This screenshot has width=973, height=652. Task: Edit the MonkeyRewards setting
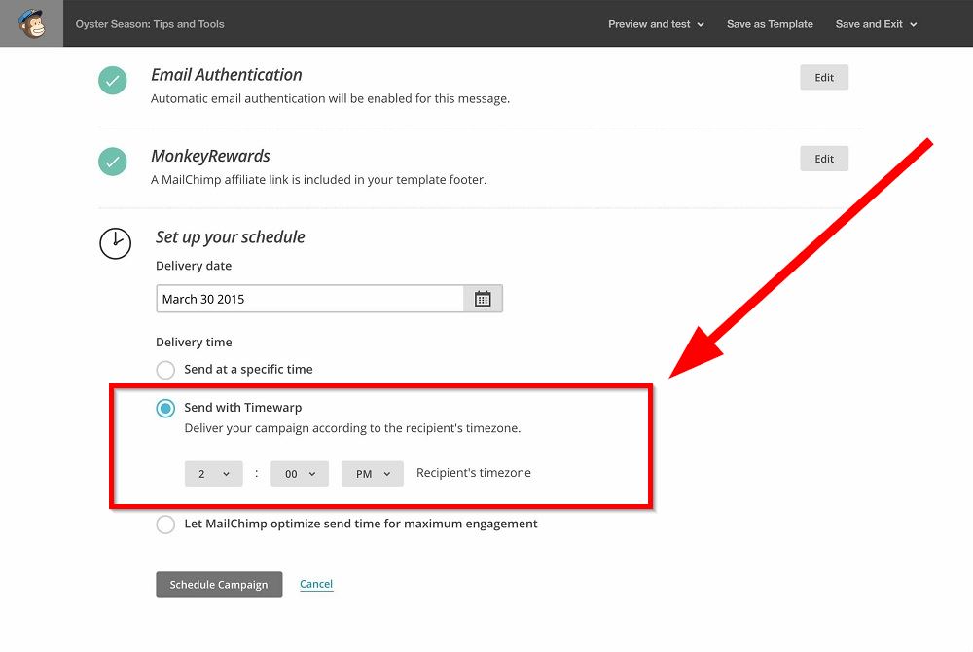(x=824, y=159)
